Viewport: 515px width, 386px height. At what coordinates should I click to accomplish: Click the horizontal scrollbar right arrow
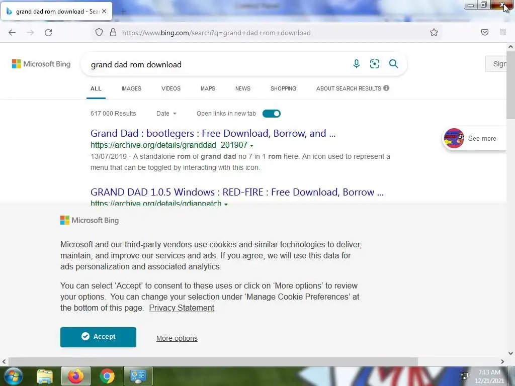tap(502, 361)
